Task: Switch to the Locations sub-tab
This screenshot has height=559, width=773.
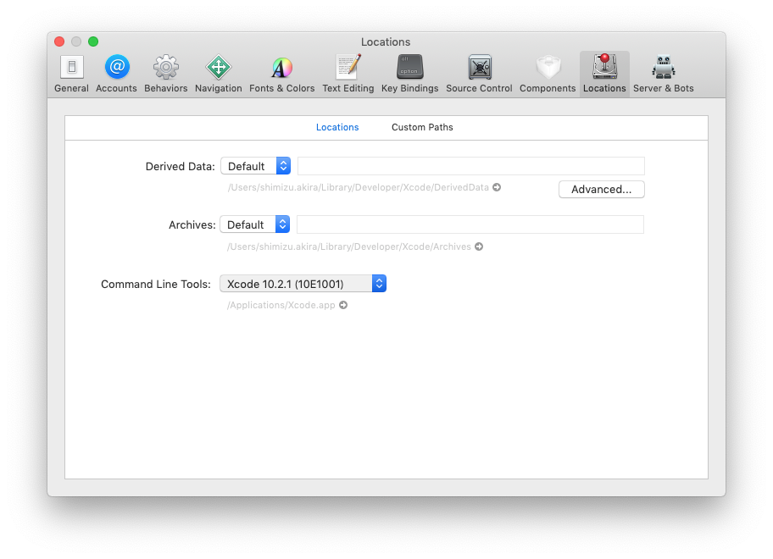Action: pyautogui.click(x=337, y=127)
